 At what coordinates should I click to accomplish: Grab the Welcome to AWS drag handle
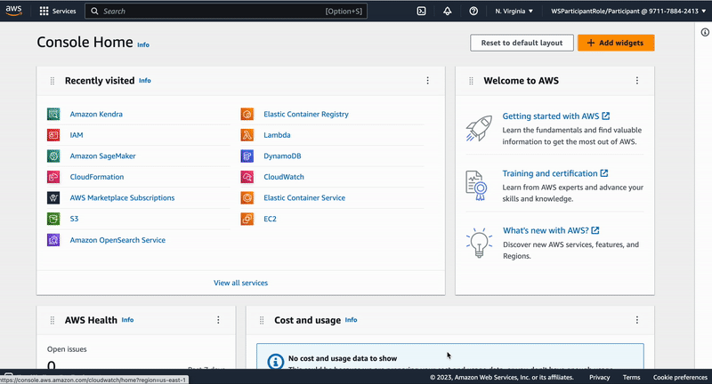(471, 81)
